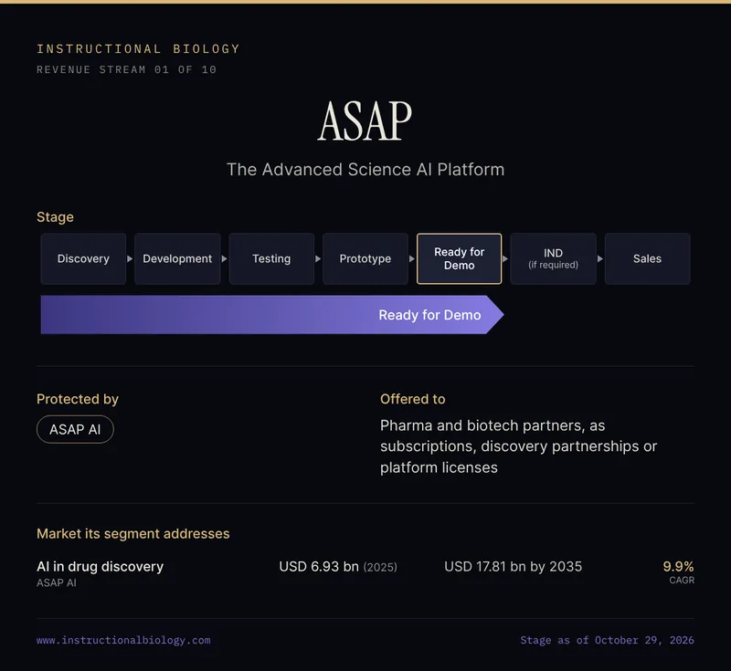Click the arrow between Development and Testing
This screenshot has width=731, height=671.
(x=224, y=258)
